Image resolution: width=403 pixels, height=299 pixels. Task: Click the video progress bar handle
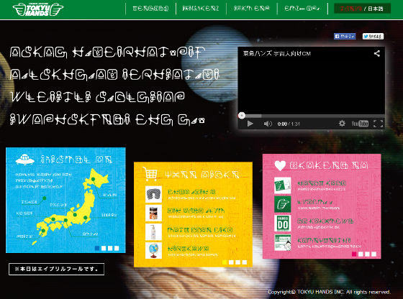[x=241, y=116]
